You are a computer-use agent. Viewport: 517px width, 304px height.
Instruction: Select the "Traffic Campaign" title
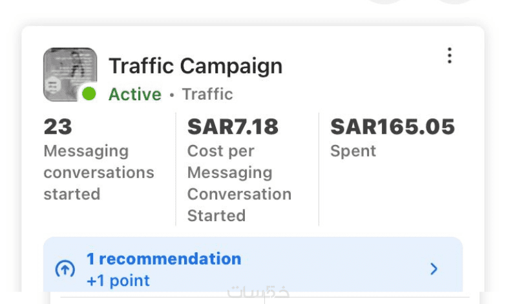195,66
